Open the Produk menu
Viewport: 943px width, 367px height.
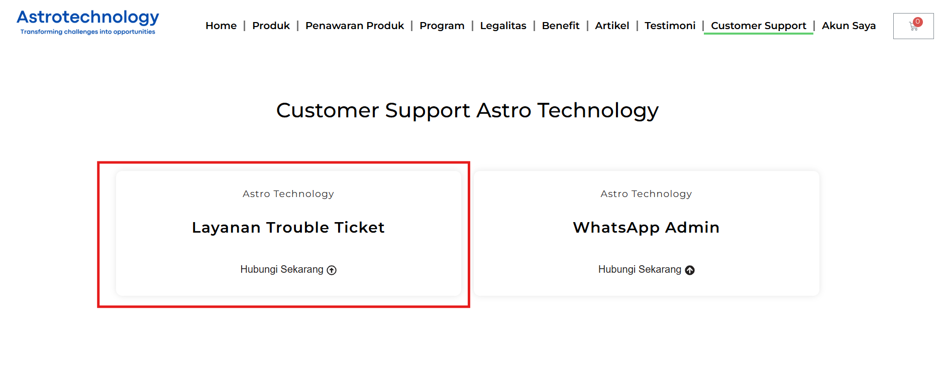click(x=271, y=26)
